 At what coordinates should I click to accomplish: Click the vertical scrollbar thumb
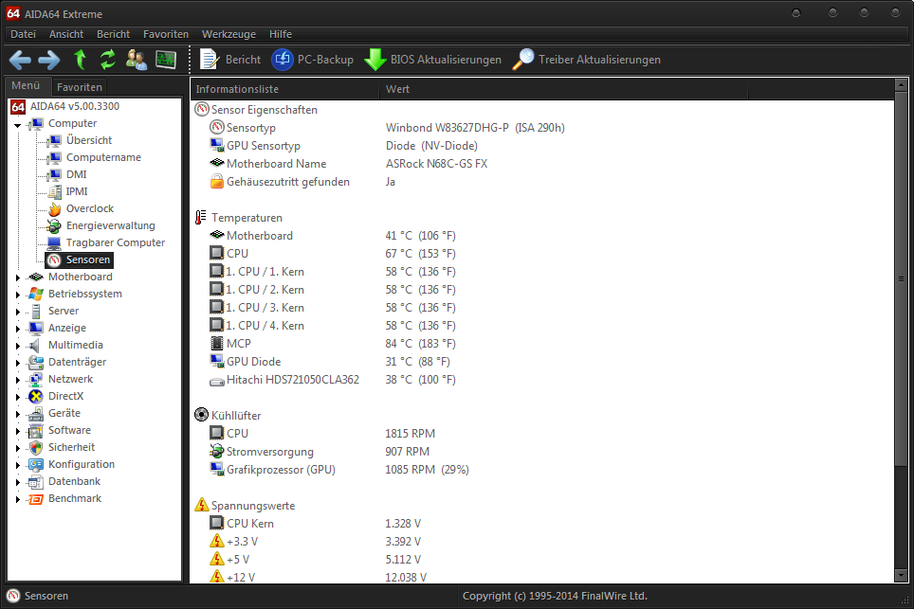click(x=901, y=278)
